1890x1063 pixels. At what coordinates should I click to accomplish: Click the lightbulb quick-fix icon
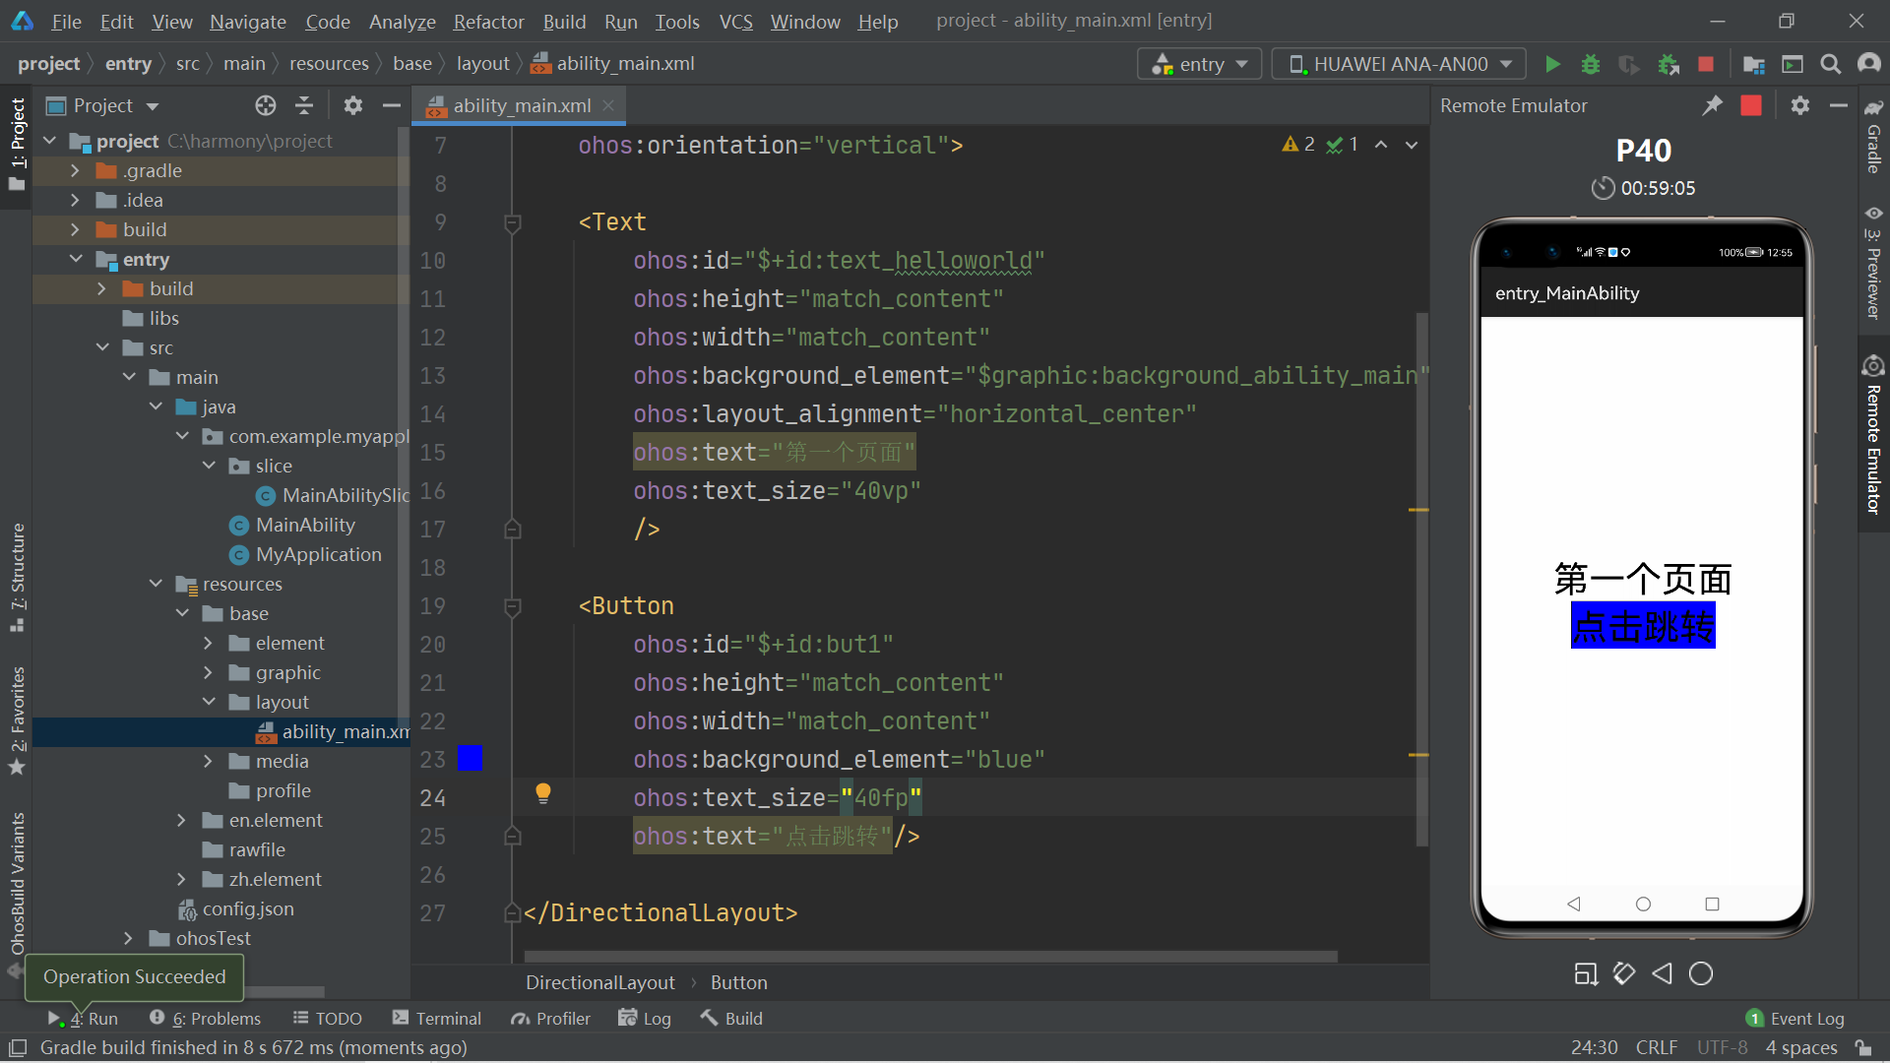click(x=542, y=793)
